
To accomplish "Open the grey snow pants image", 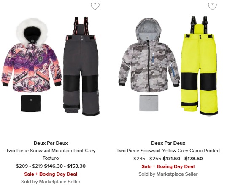I will pos(81,66).
